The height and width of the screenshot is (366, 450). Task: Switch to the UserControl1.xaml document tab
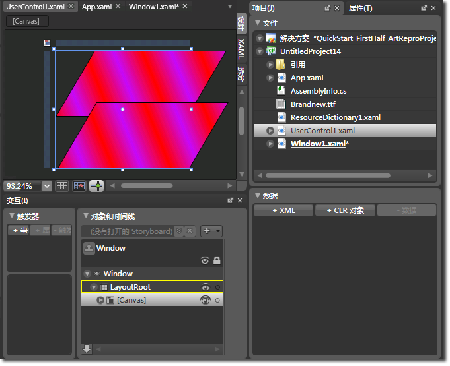click(x=35, y=7)
